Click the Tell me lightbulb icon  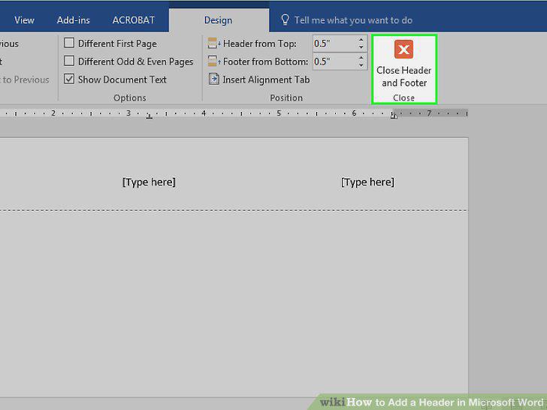click(x=285, y=20)
